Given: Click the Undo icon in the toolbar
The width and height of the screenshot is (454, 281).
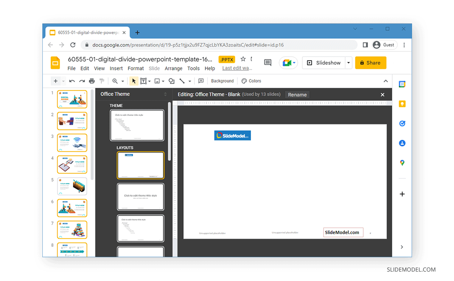Looking at the screenshot, I should point(72,81).
